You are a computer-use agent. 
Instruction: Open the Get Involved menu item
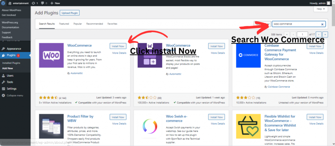pos(9,15)
